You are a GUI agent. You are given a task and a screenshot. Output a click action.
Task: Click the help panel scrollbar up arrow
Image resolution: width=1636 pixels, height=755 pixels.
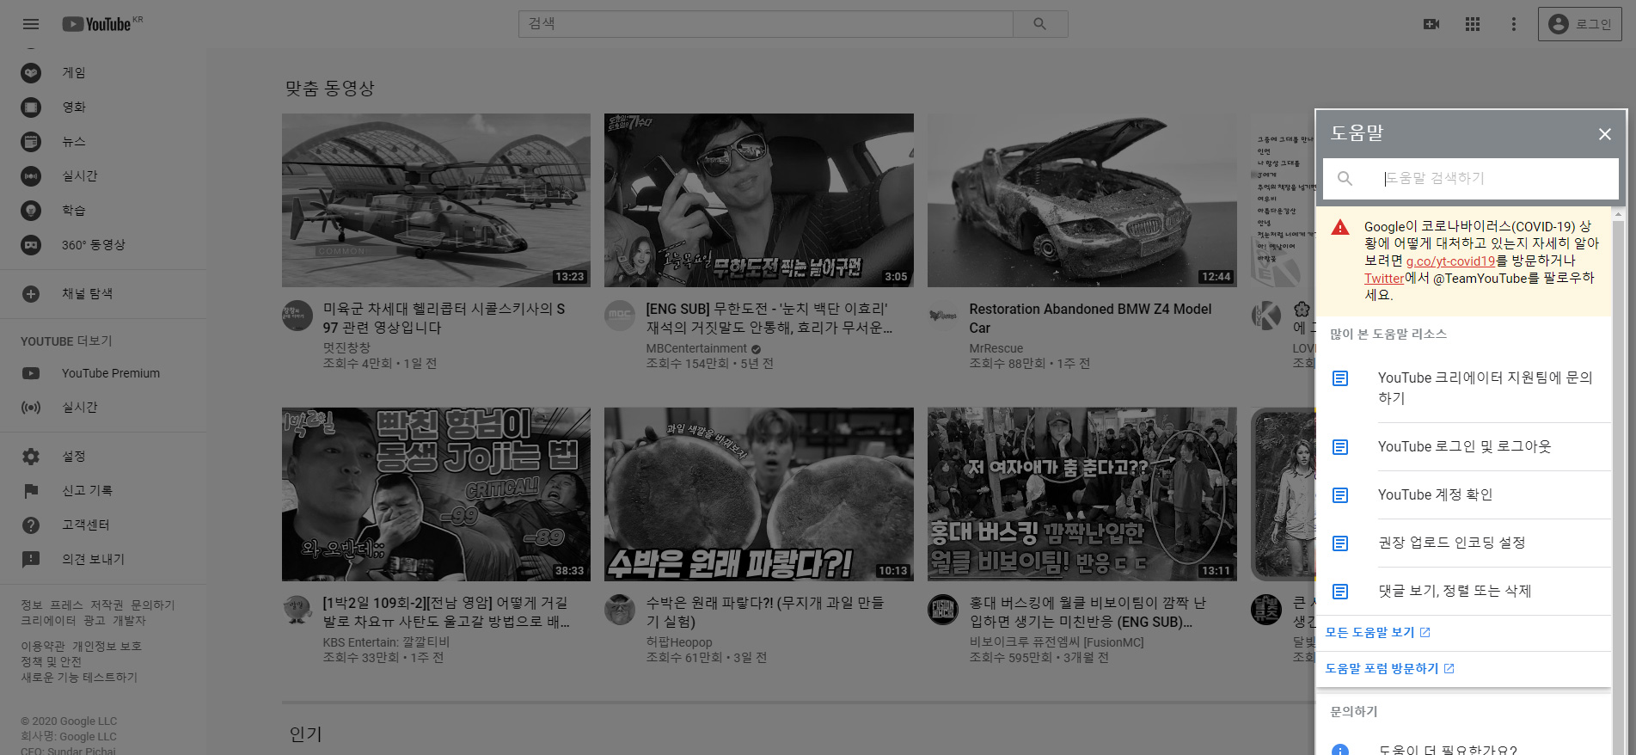click(x=1619, y=213)
